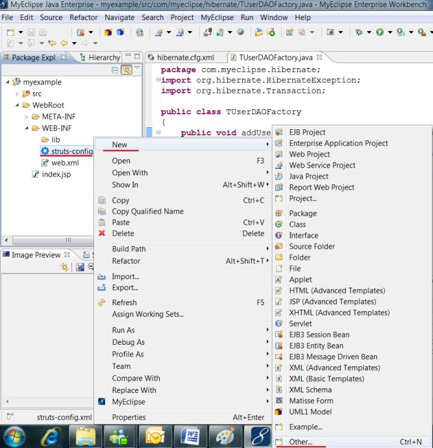This screenshot has height=448, width=433.
Task: Collapse the WEB-INF folder node
Action: click(27, 128)
